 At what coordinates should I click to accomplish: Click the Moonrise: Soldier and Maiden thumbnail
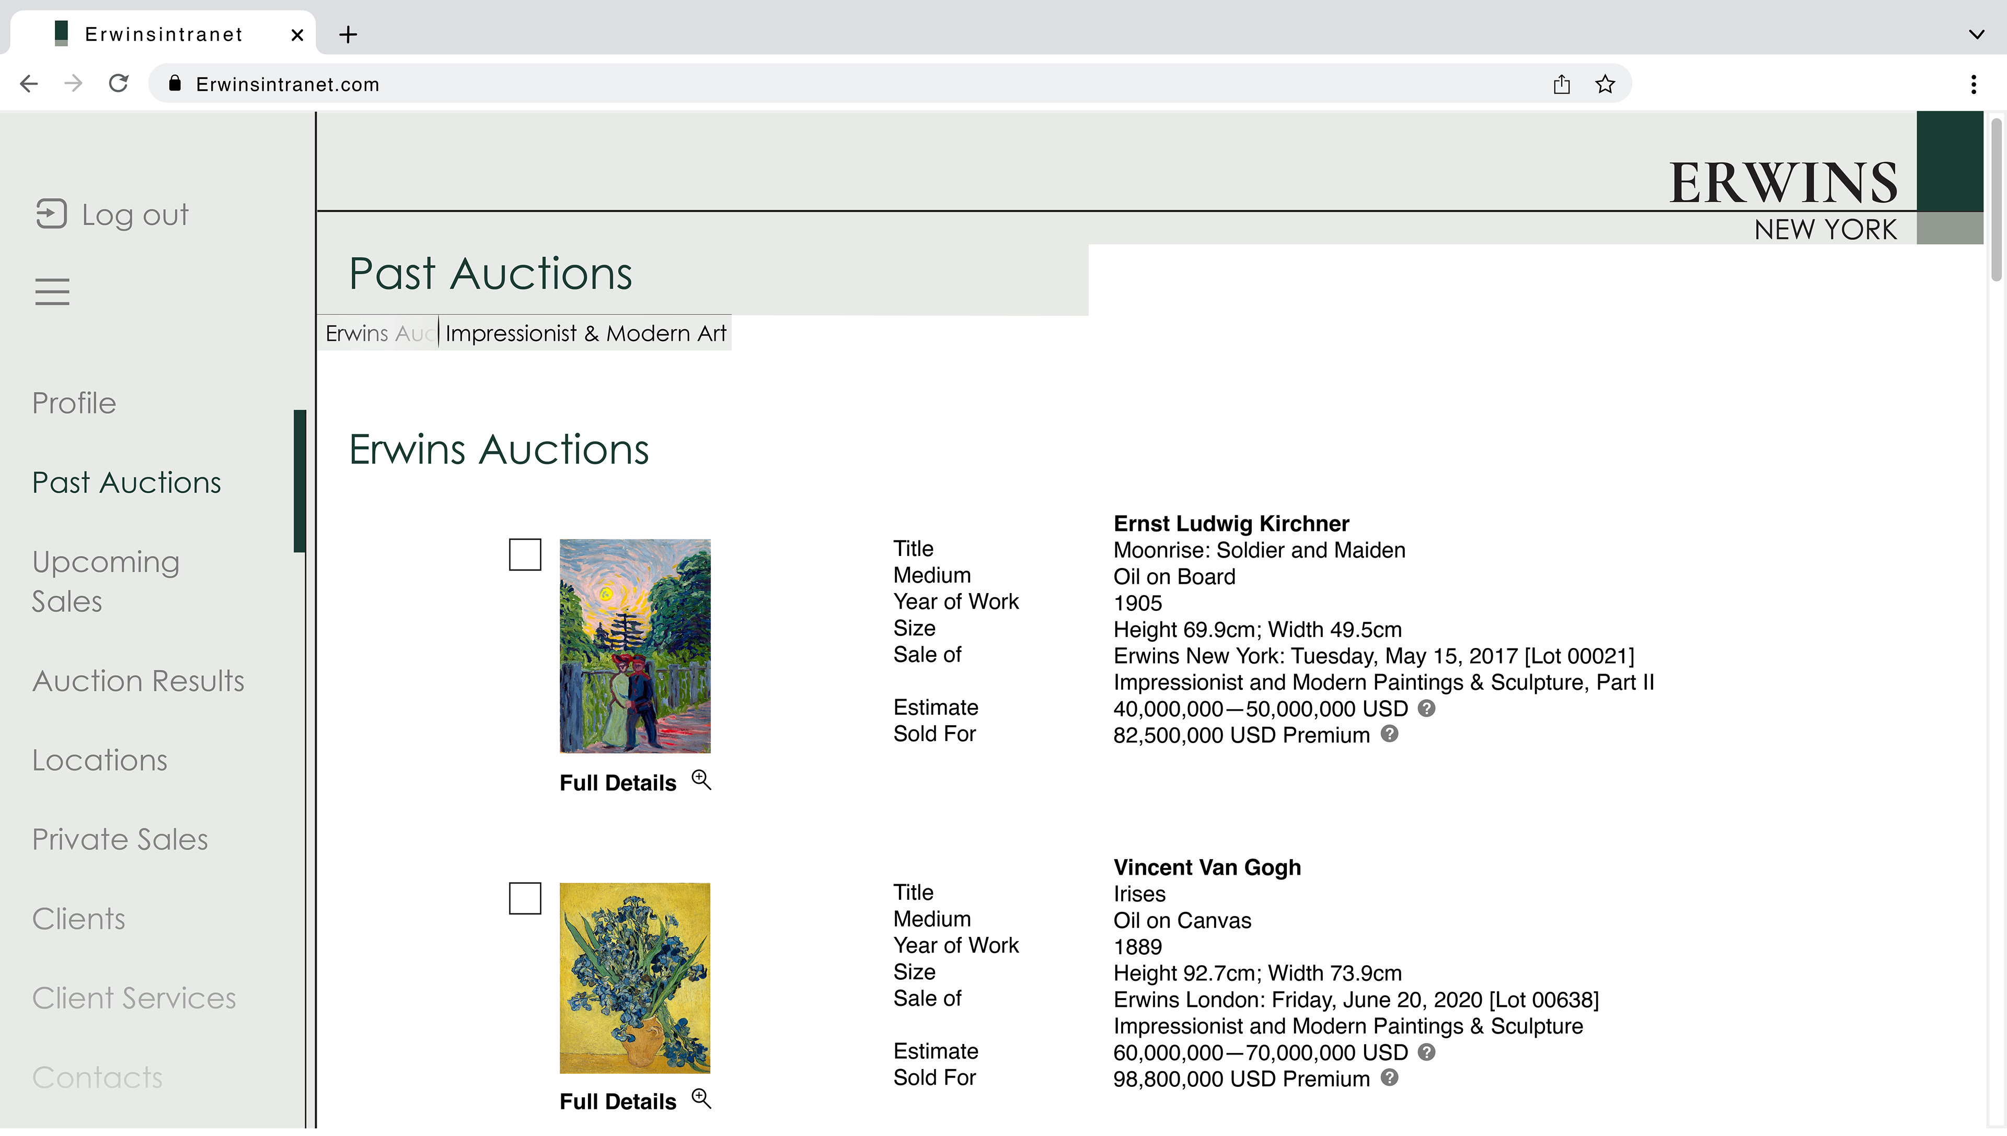[635, 646]
